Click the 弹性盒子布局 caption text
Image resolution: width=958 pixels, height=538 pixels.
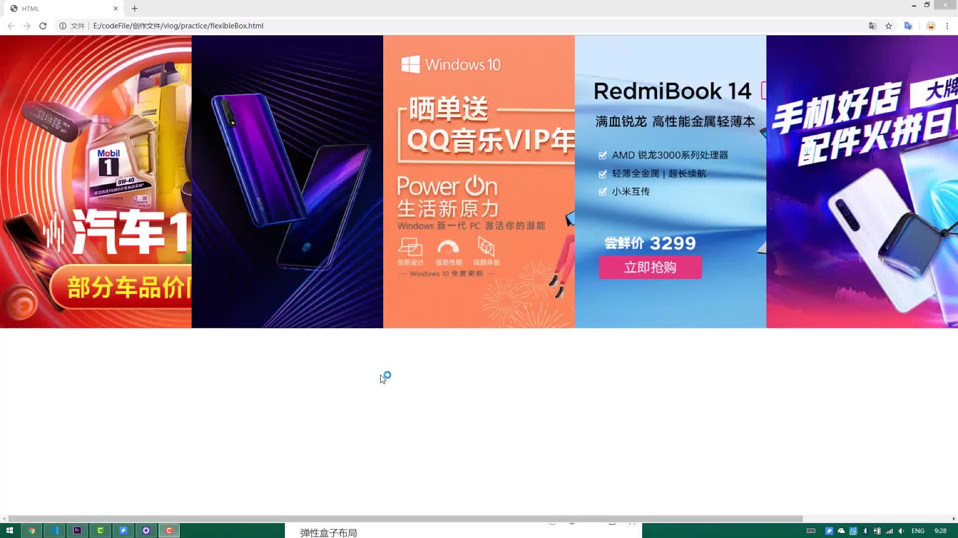(x=328, y=533)
